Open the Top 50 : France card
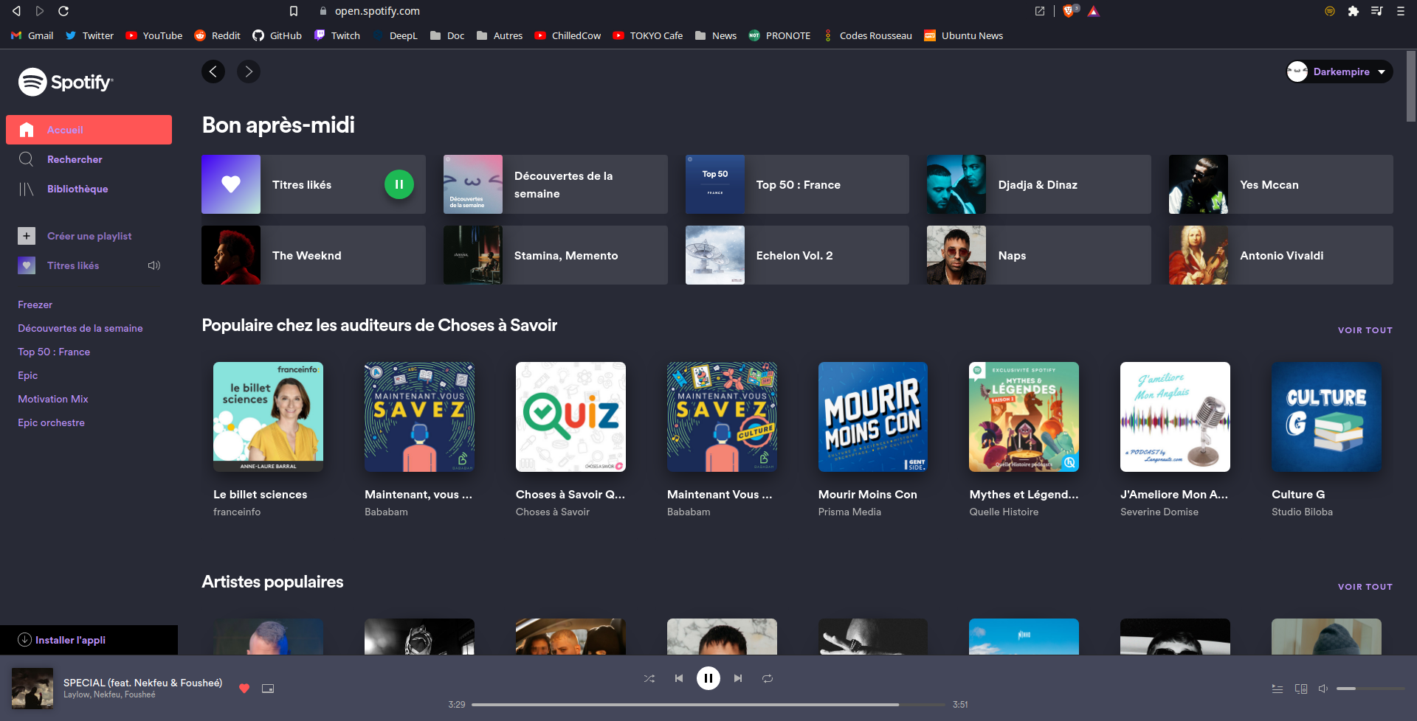Screen dimensions: 1417x721 pos(797,184)
